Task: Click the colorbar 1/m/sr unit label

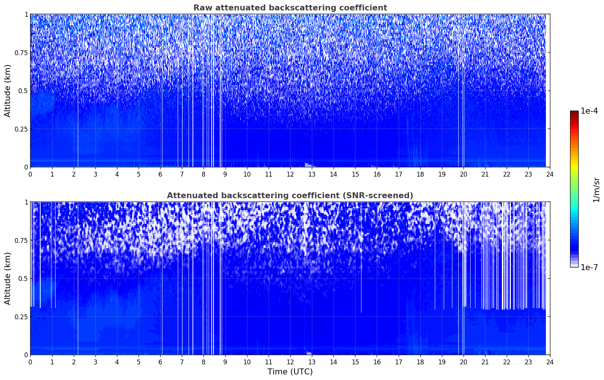Action: [596, 189]
